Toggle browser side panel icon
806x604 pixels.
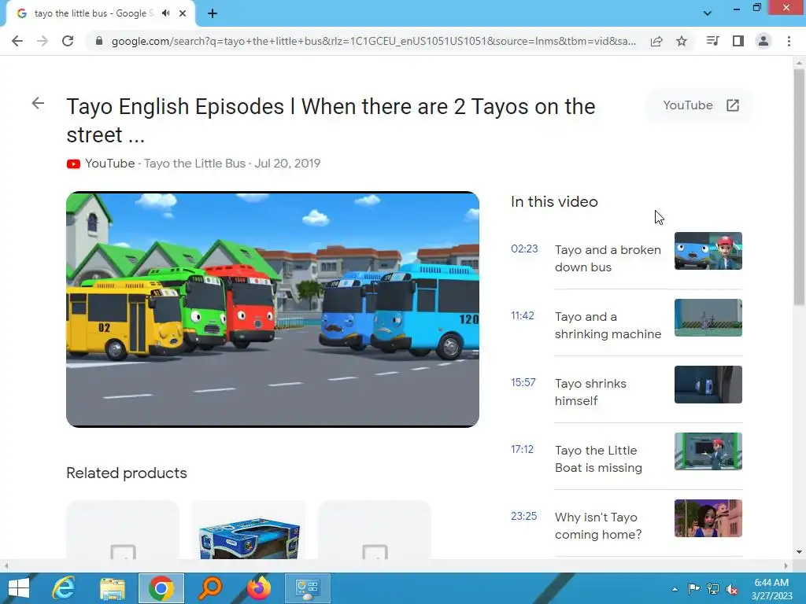coord(738,41)
